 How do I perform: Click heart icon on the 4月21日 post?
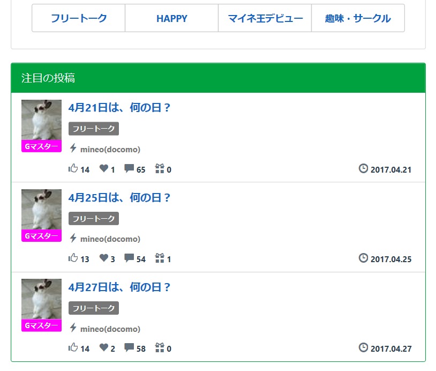point(104,169)
